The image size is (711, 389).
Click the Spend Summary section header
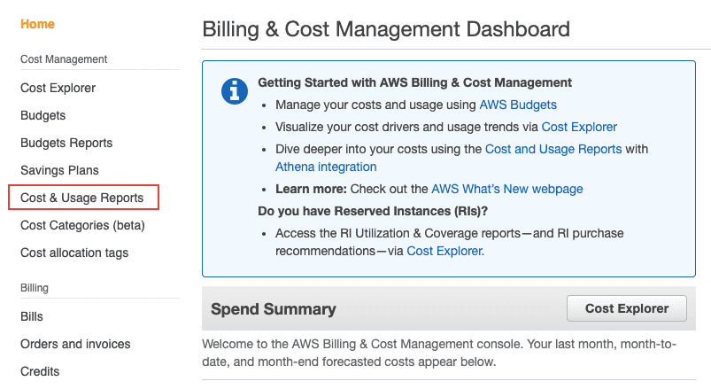coord(274,309)
